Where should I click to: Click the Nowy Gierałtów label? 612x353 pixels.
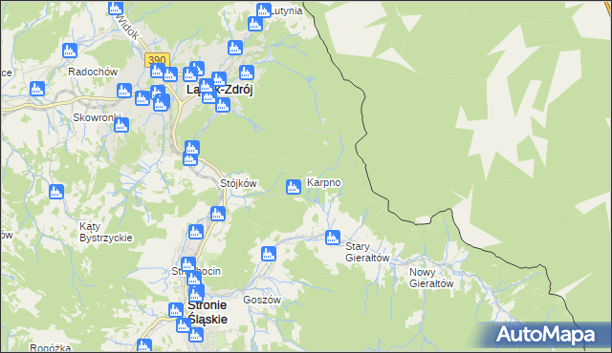coord(431,278)
